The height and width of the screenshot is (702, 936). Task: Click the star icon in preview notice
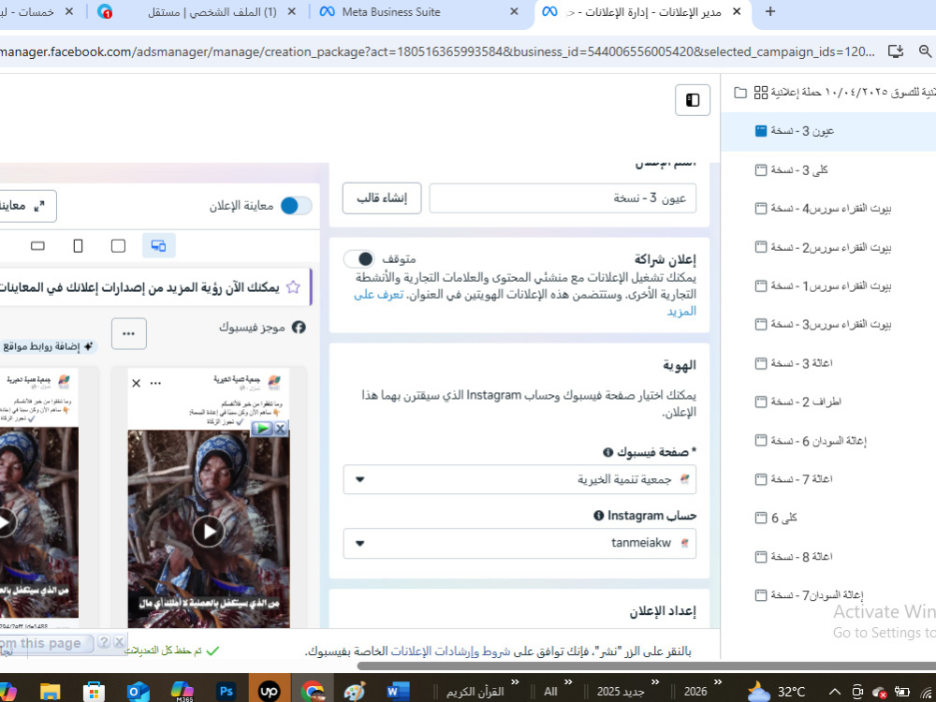click(293, 287)
